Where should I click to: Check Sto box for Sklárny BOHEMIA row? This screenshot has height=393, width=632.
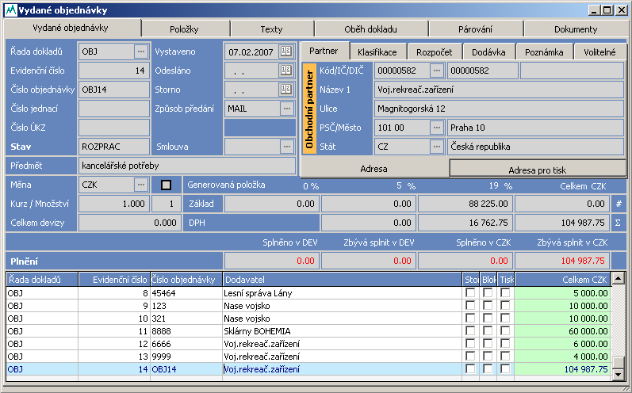[470, 331]
